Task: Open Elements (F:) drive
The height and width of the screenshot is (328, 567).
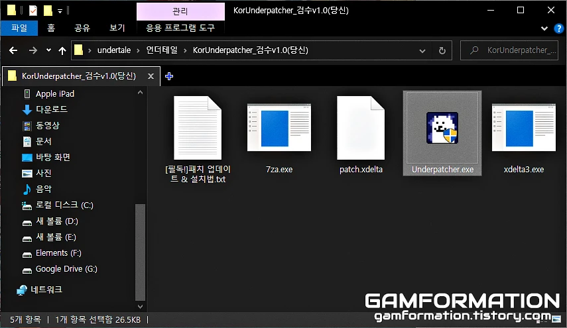Action: 58,253
